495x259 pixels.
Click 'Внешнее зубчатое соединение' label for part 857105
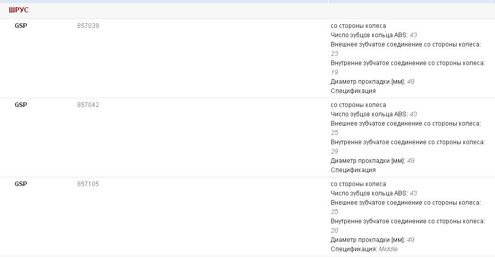[405, 203]
